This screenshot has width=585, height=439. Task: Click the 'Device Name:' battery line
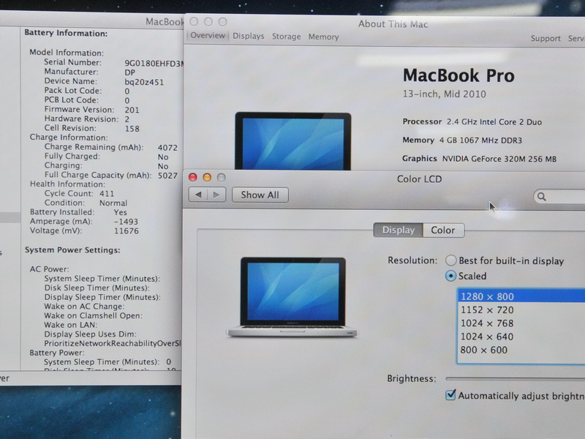(x=104, y=81)
